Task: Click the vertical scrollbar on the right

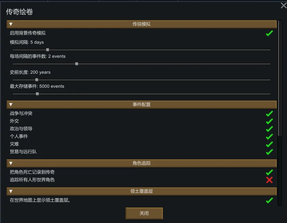Action: coord(280,80)
